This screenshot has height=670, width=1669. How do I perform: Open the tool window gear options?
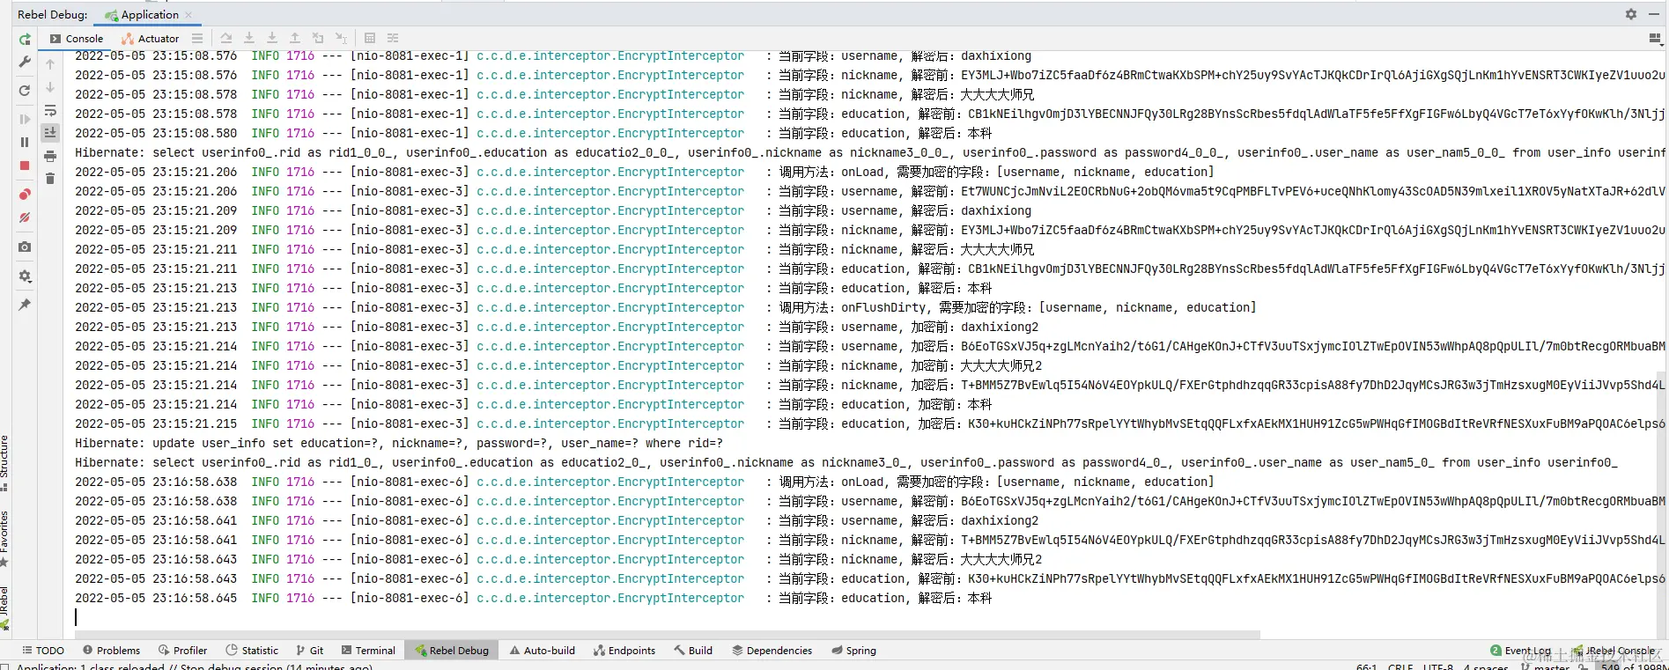(x=1631, y=14)
